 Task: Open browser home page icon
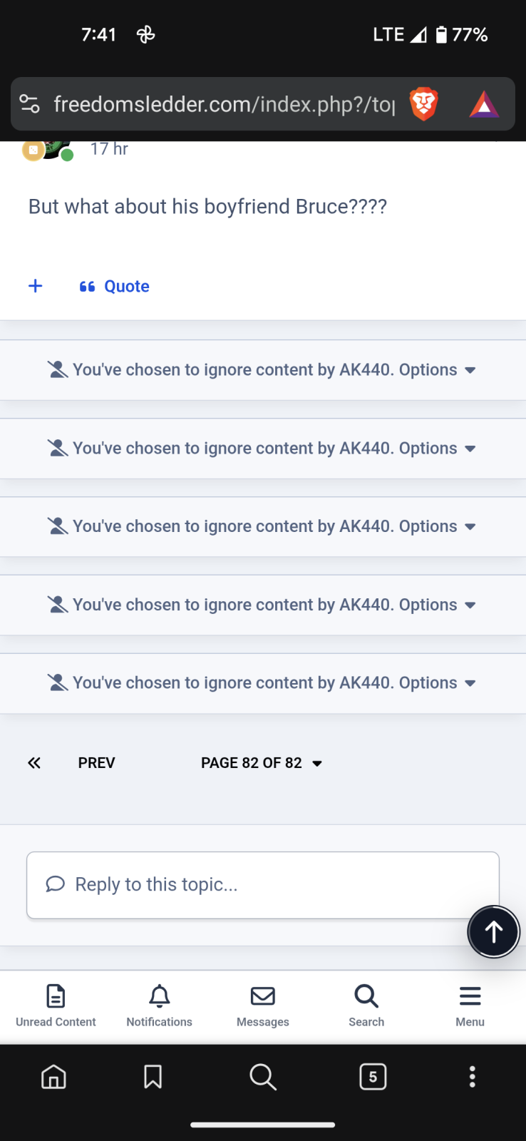(53, 1077)
